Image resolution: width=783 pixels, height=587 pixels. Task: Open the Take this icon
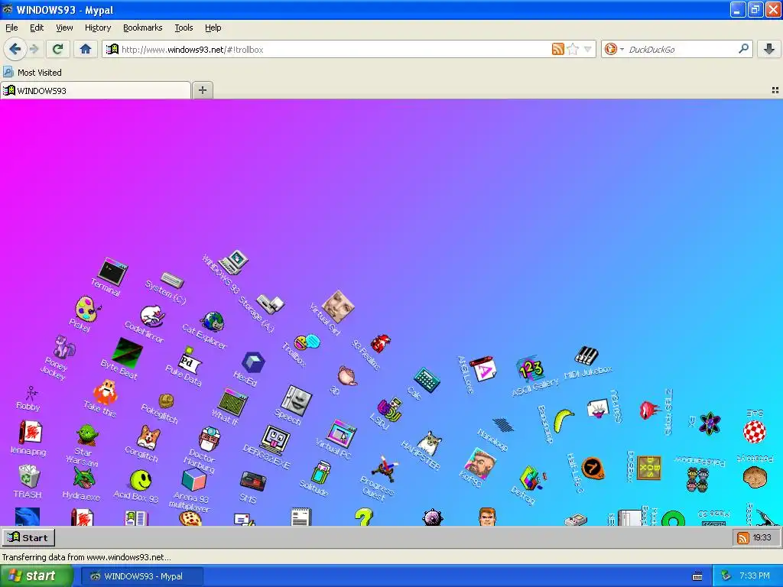point(106,392)
